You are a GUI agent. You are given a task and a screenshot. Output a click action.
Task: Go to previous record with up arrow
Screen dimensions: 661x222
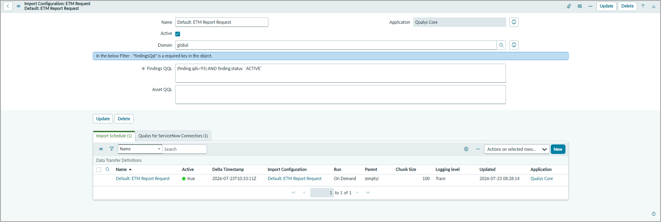[643, 6]
